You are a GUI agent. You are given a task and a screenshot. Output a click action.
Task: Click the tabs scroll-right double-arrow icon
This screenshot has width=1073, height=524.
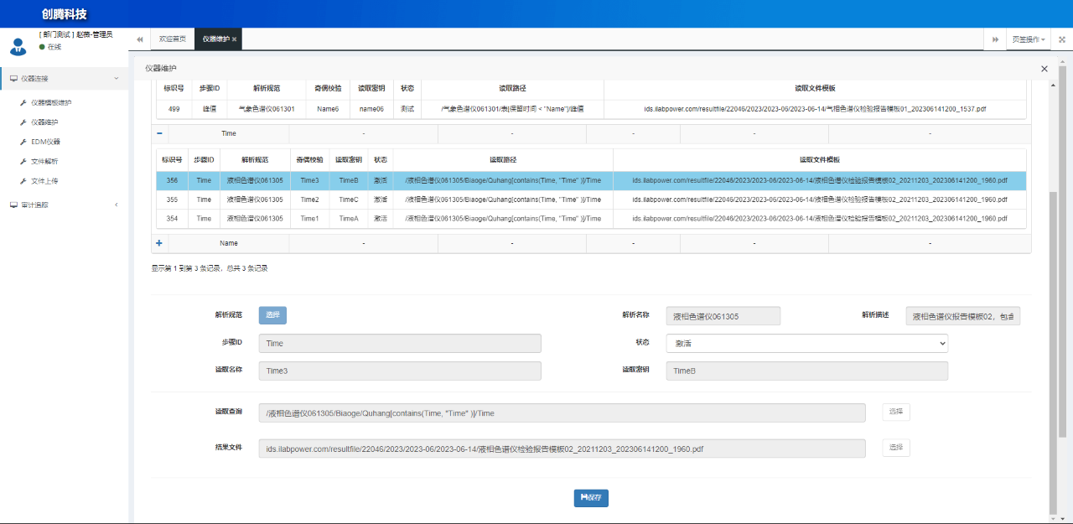click(995, 39)
